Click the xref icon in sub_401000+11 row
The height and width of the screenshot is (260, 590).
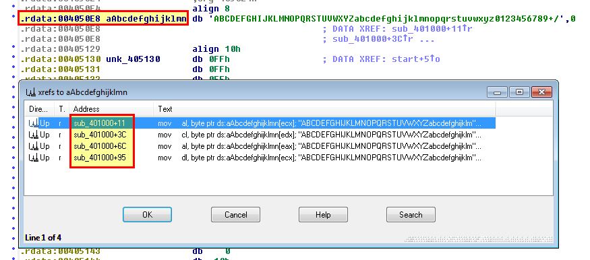click(34, 123)
